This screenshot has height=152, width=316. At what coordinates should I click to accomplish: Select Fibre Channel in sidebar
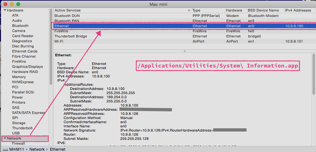point(24,56)
